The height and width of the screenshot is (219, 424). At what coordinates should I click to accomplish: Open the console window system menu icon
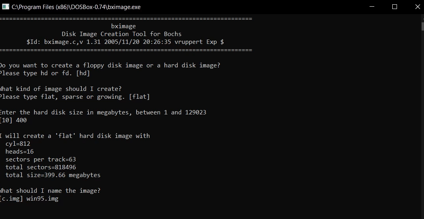5,7
